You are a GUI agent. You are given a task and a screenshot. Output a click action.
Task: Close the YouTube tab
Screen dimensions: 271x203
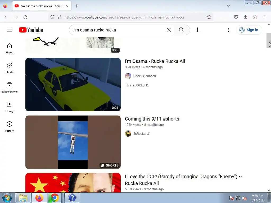coord(67,6)
